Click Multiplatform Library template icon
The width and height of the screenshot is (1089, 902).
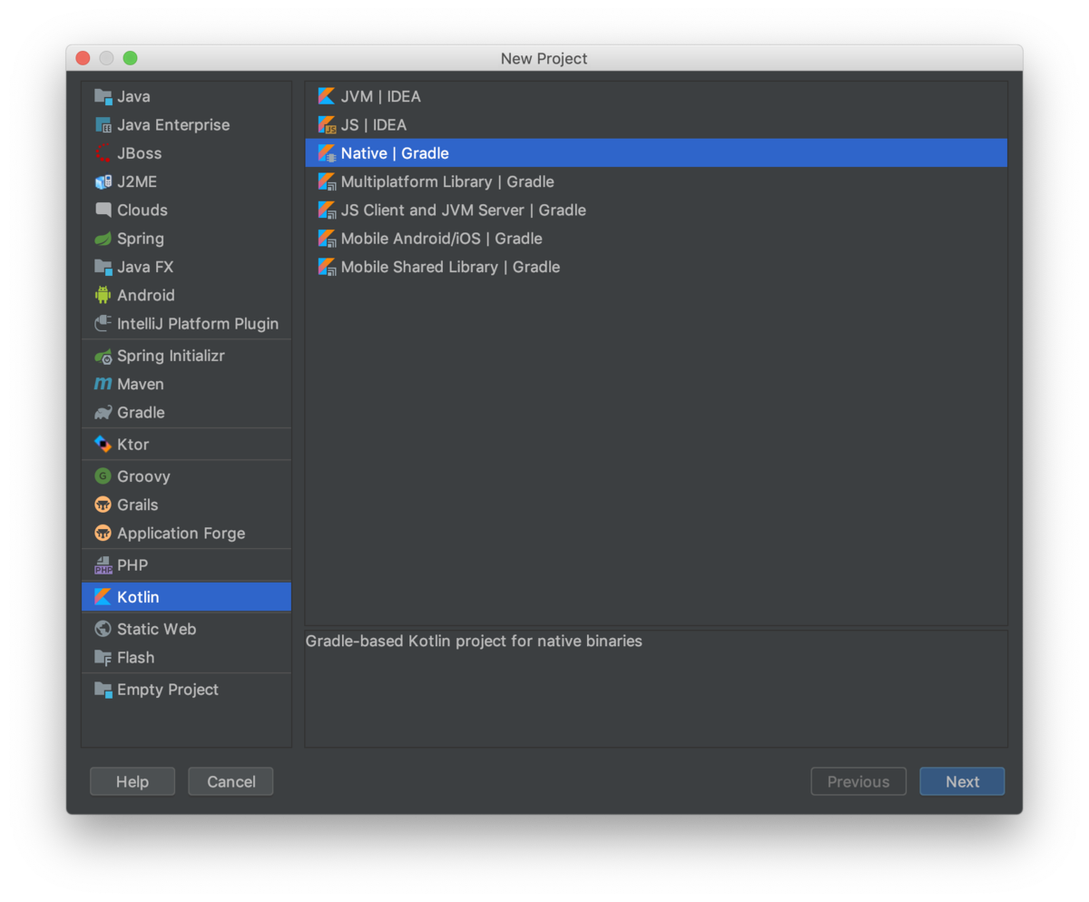point(327,181)
